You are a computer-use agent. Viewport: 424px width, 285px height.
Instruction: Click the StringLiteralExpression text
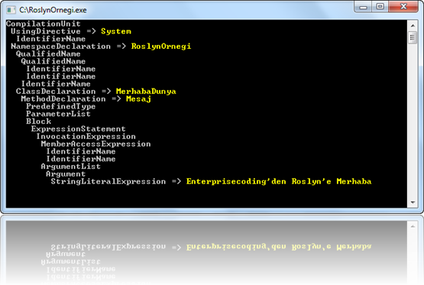[x=108, y=181]
